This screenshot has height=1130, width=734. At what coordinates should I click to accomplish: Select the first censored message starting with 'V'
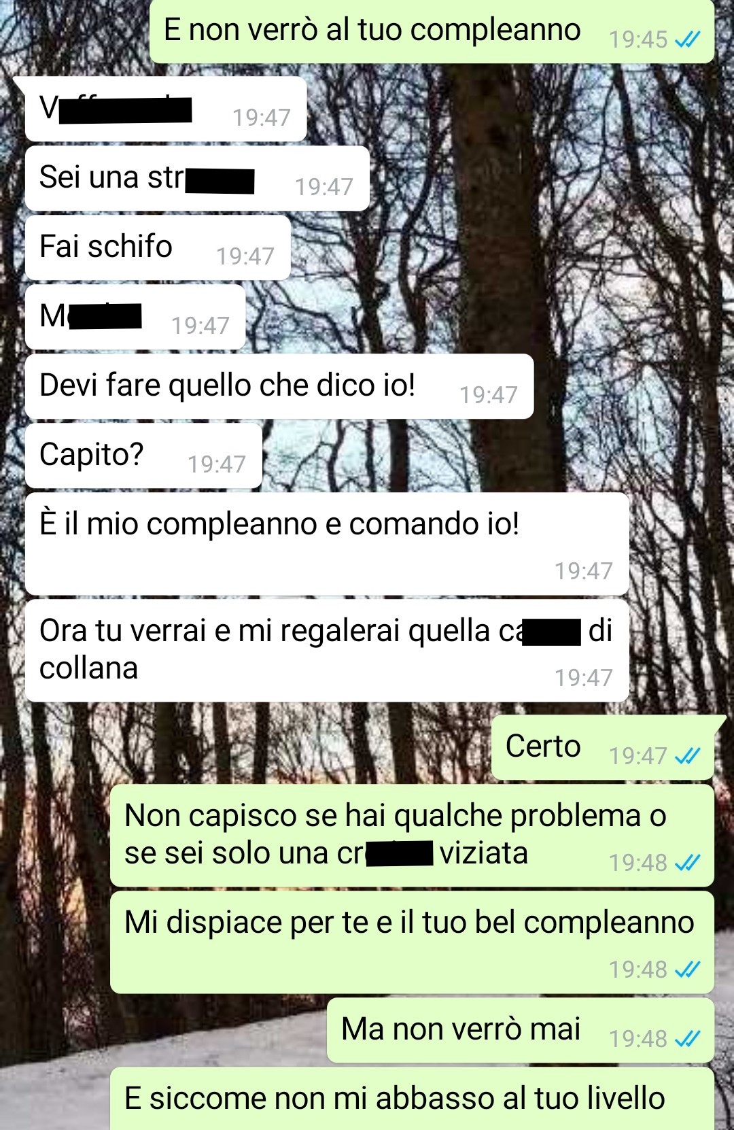166,109
